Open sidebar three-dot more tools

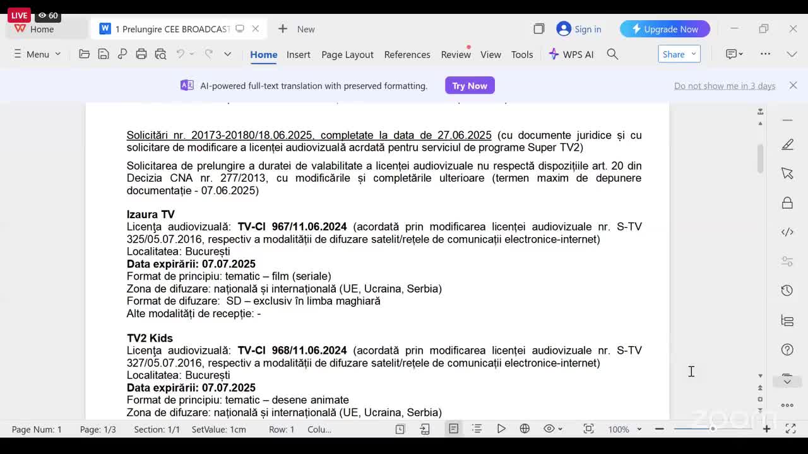pos(787,405)
